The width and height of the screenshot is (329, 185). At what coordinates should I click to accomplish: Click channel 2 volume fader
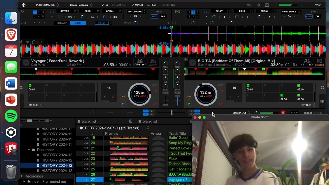pyautogui.click(x=177, y=96)
